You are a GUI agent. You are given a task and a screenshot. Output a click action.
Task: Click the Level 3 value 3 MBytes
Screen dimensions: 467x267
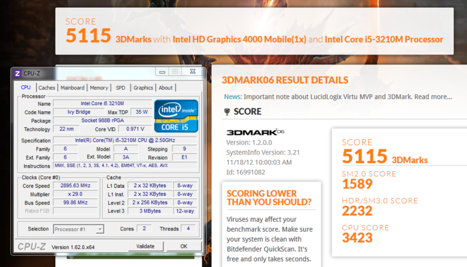tap(150, 211)
